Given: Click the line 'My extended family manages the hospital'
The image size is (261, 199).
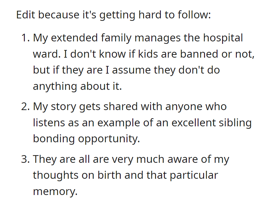Looking at the screenshot, I should 138,38.
